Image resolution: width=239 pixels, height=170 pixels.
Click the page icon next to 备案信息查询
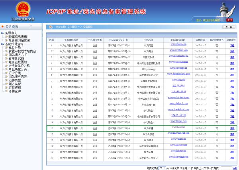(6, 37)
